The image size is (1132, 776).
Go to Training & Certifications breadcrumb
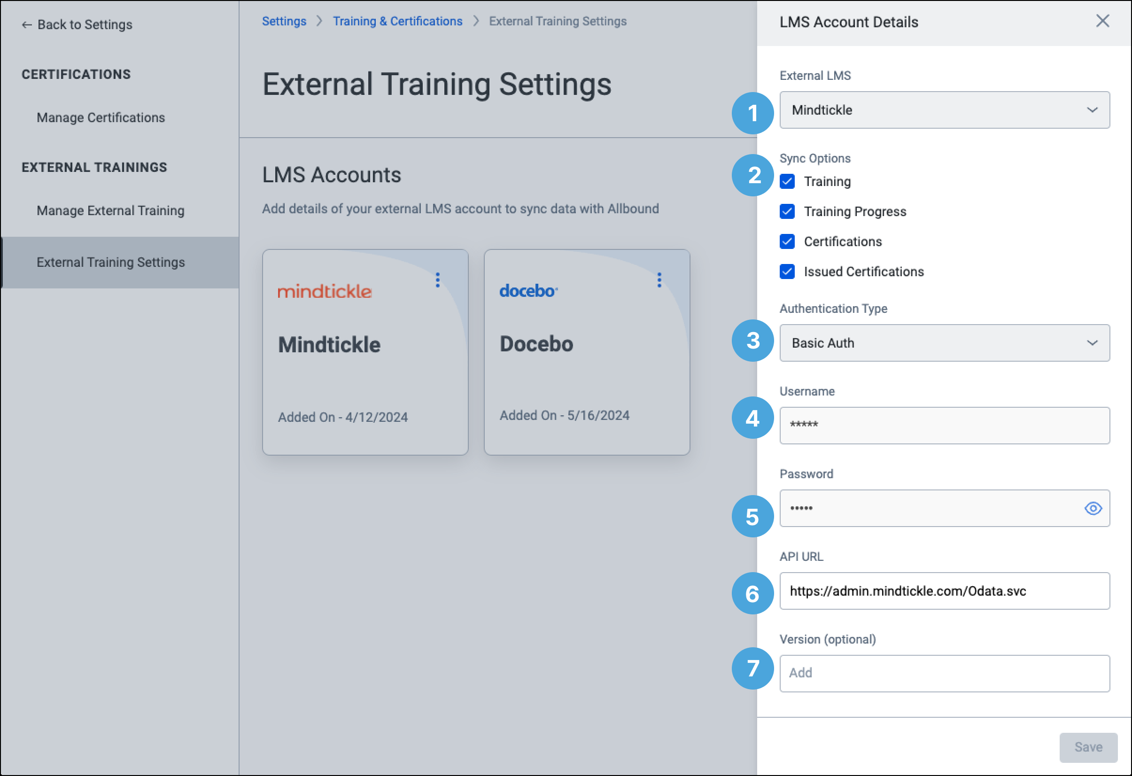point(397,22)
